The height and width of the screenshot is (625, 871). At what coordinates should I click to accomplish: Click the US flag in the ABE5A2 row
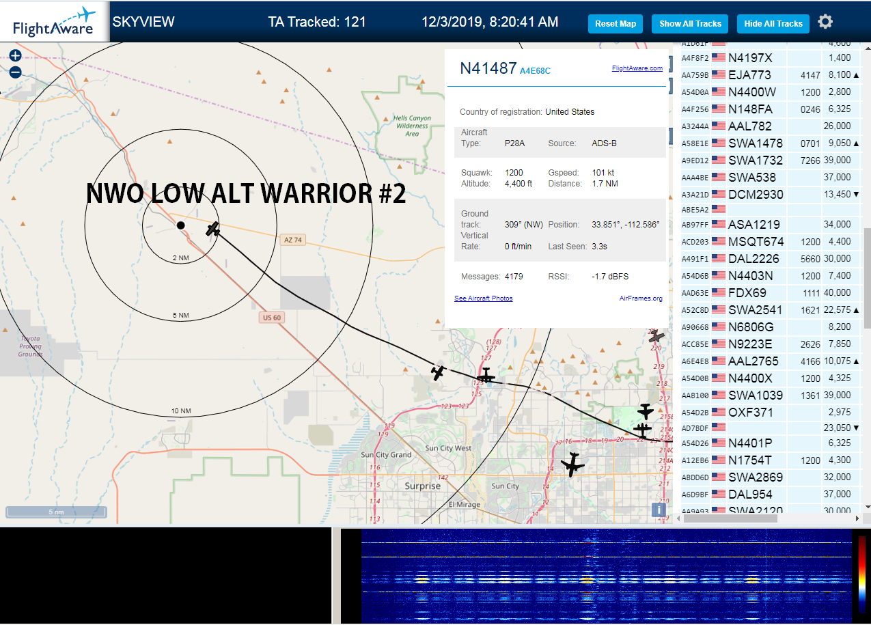point(718,209)
